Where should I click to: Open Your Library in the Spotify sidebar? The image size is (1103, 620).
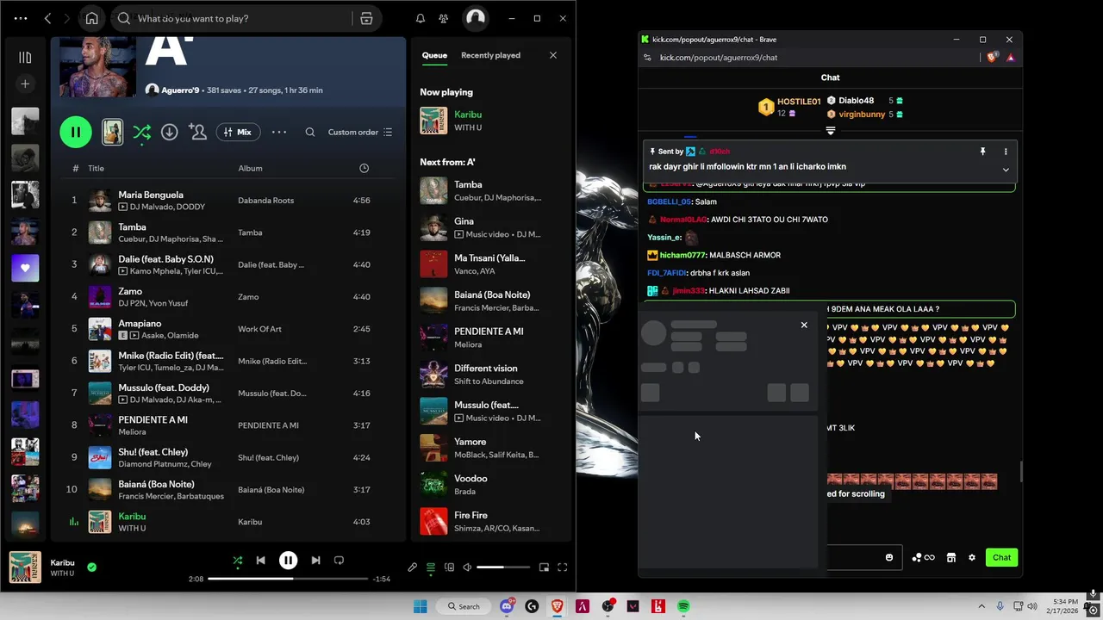tap(25, 58)
